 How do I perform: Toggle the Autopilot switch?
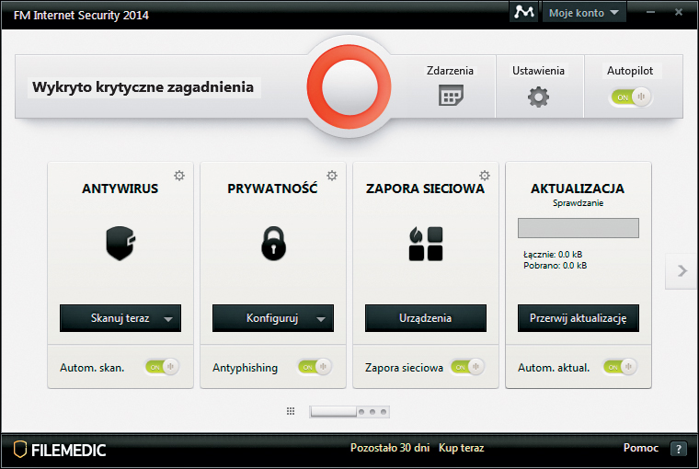(x=631, y=97)
